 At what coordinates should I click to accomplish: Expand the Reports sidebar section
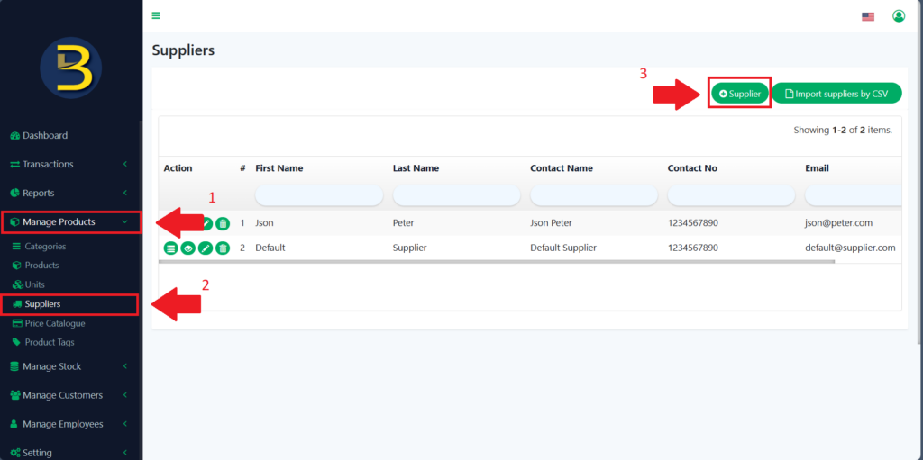70,193
